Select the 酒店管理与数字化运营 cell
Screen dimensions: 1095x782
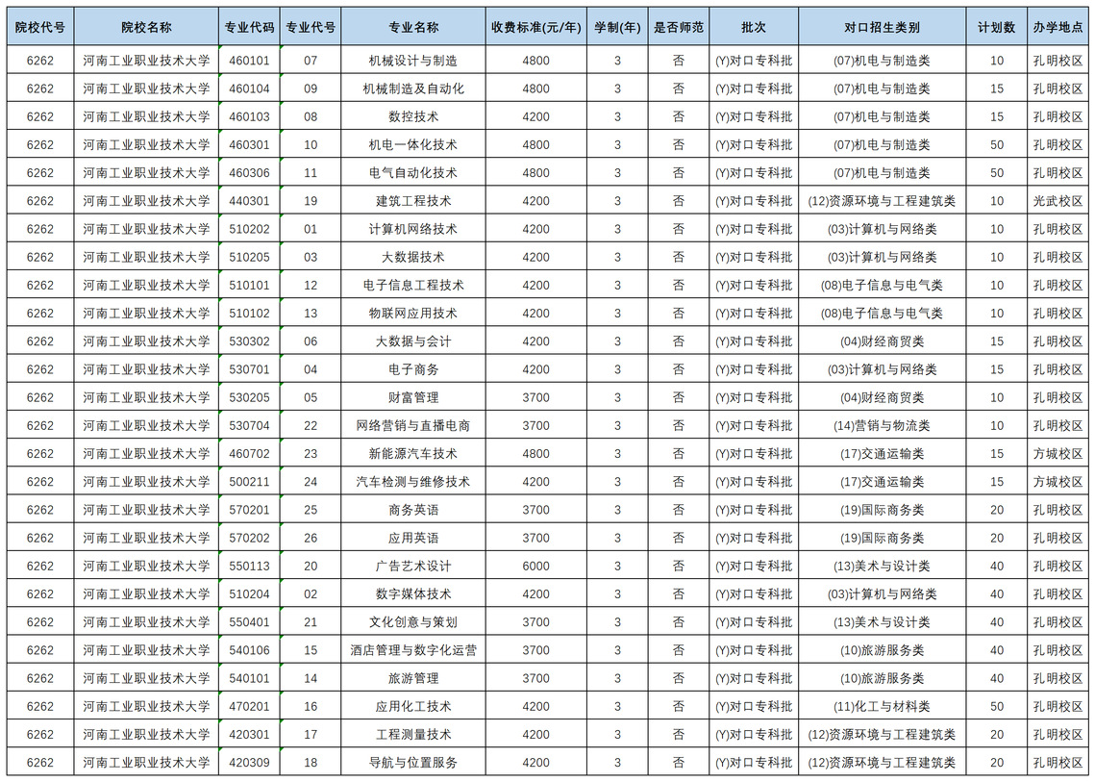point(413,650)
